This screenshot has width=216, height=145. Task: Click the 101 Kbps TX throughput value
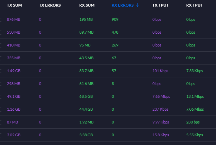(x=160, y=71)
